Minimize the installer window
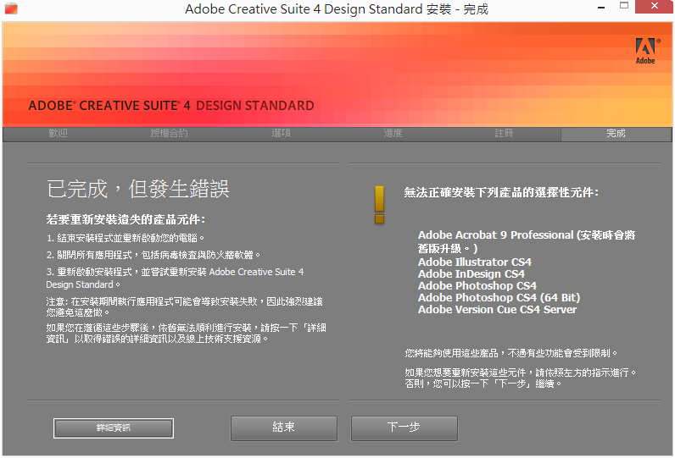This screenshot has width=675, height=458. pyautogui.click(x=601, y=8)
